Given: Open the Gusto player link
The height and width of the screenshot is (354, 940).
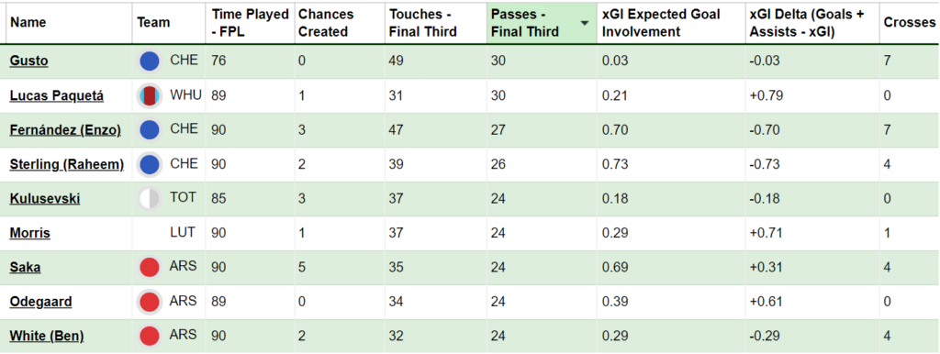Looking at the screenshot, I should [28, 61].
